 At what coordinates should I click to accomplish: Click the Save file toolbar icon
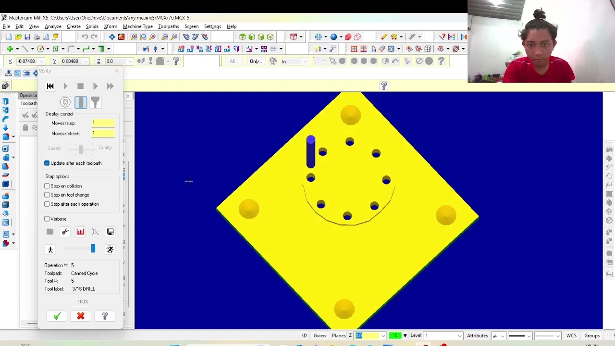click(27, 37)
